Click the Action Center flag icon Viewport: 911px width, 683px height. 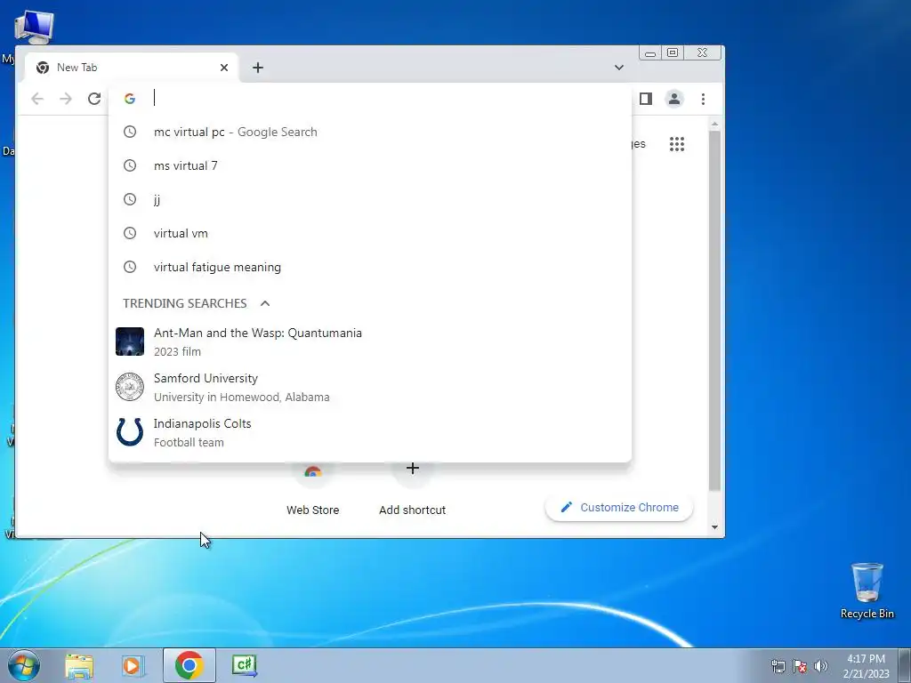800,666
